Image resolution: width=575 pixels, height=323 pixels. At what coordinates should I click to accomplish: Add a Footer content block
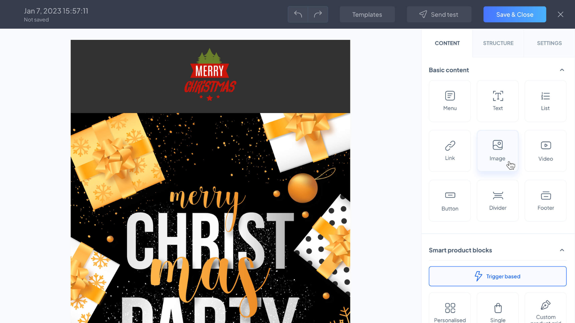[x=546, y=201]
